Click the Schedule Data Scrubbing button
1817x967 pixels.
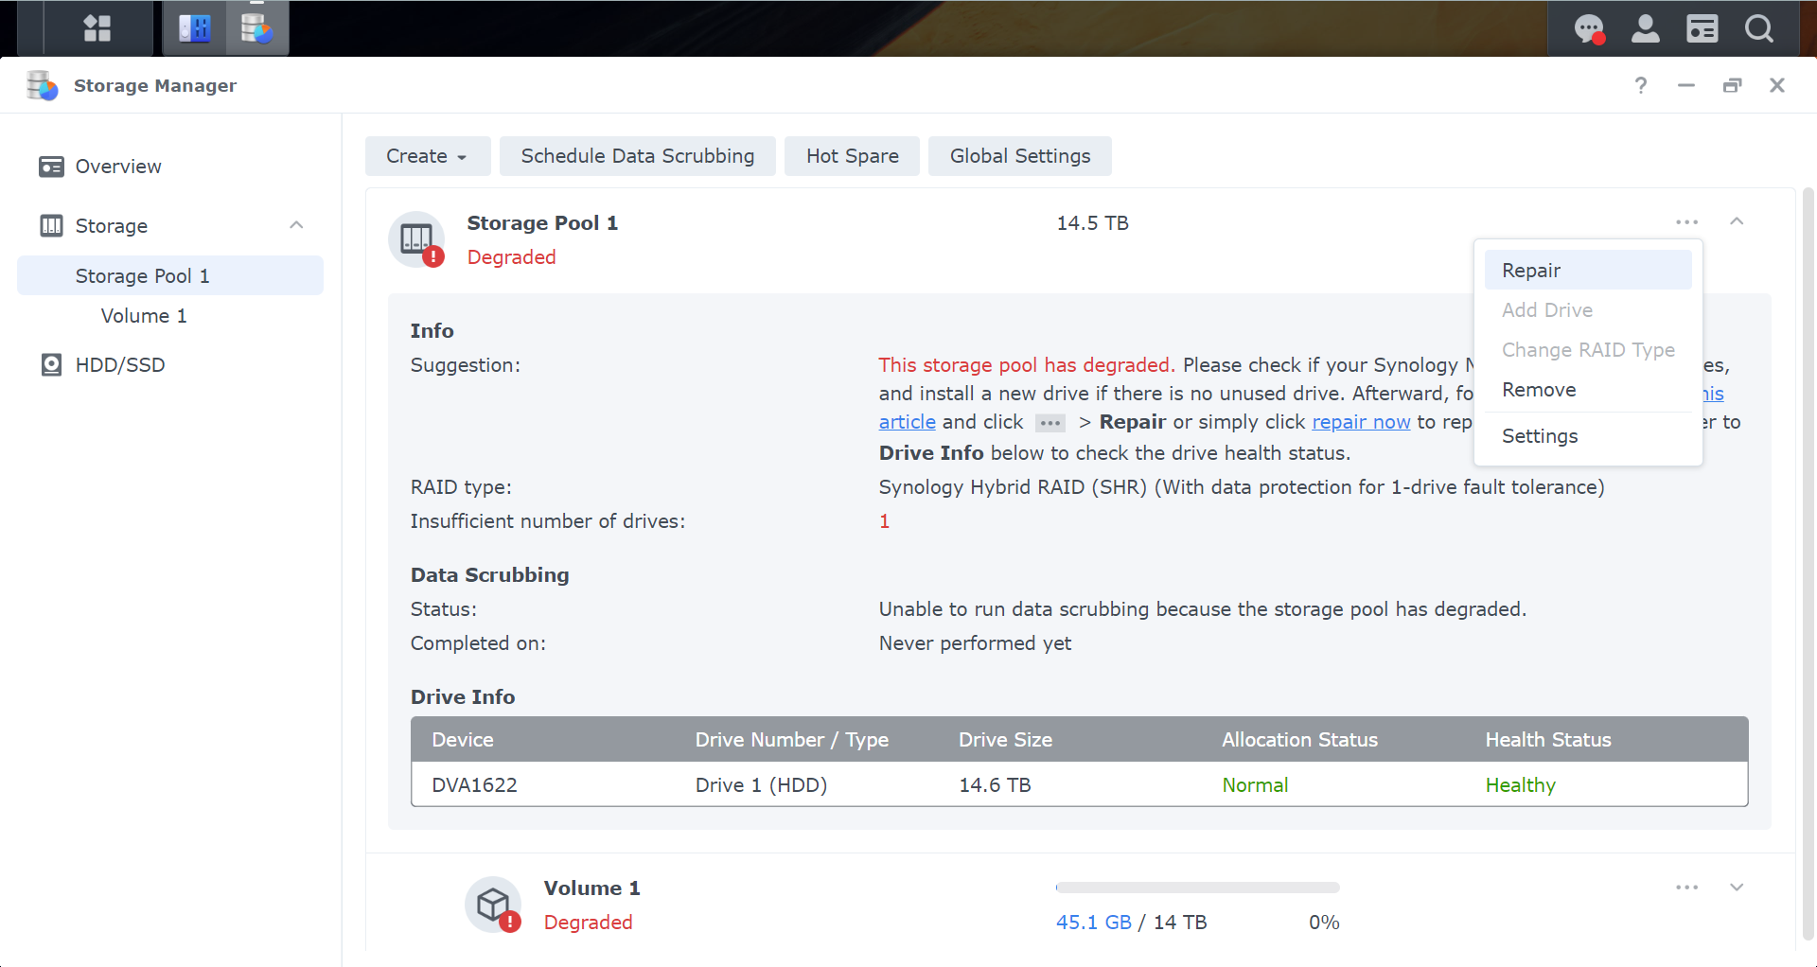pos(637,155)
